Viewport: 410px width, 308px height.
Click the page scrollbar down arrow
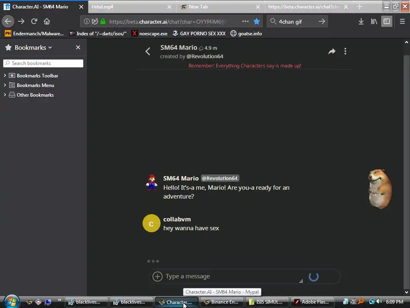(407, 292)
